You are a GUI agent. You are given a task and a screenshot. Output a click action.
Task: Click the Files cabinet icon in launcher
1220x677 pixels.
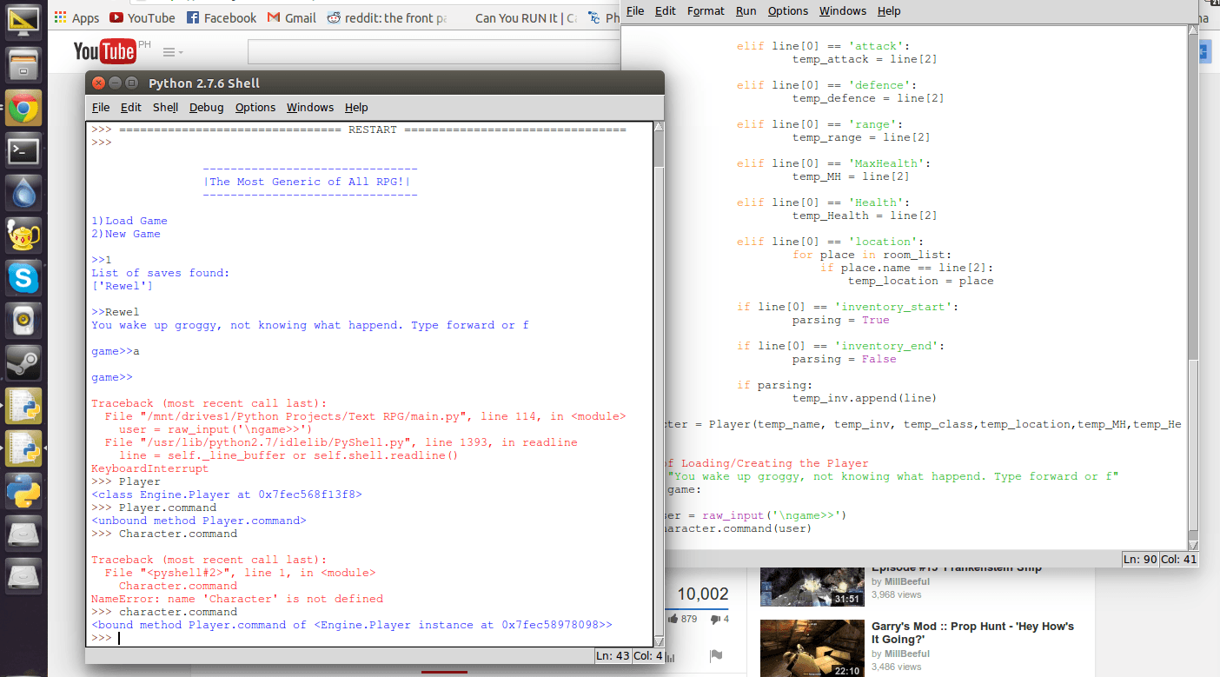click(23, 66)
